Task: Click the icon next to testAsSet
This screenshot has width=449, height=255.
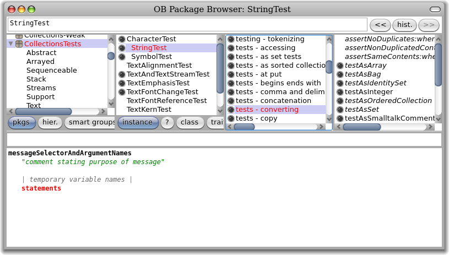Action: click(x=340, y=110)
